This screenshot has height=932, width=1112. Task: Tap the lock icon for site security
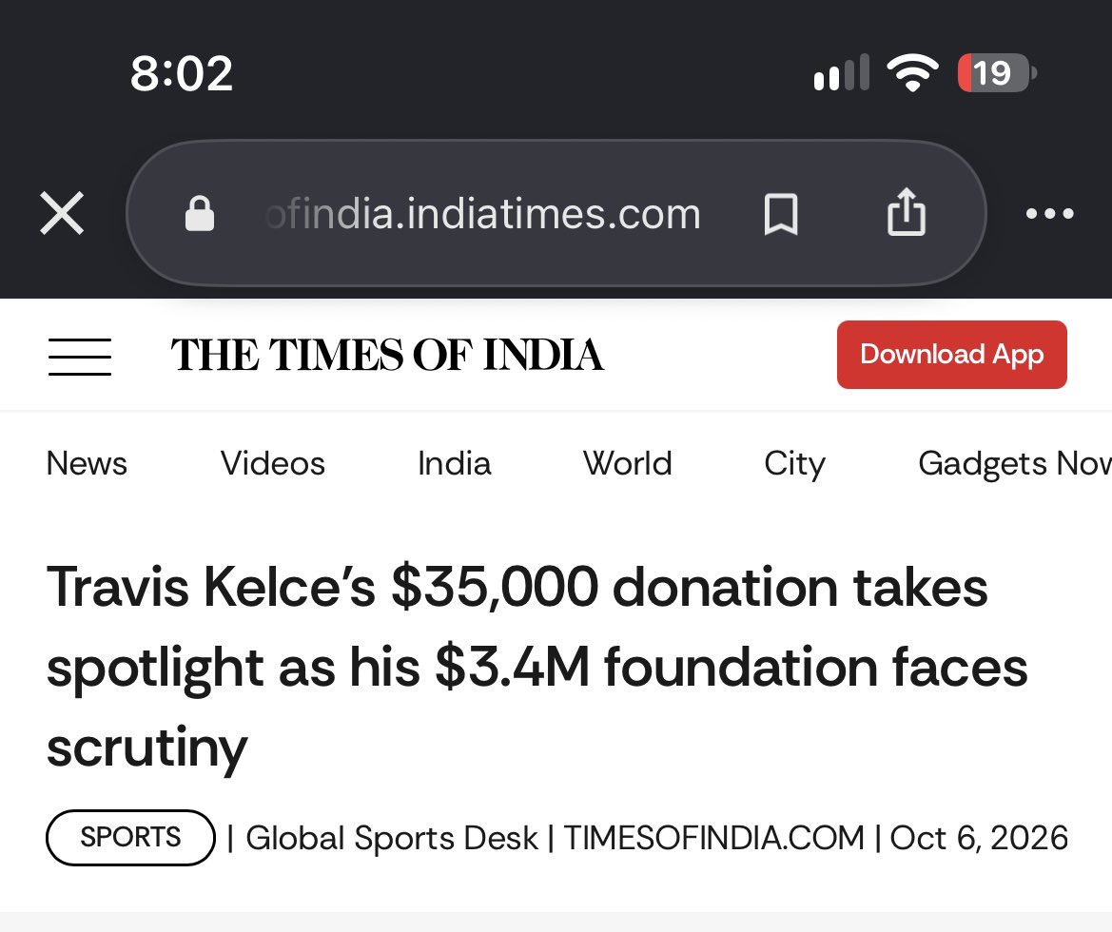point(199,213)
